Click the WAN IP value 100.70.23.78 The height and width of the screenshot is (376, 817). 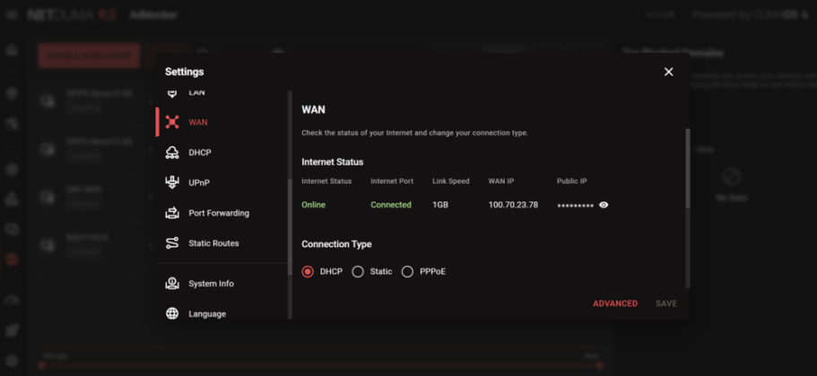(x=513, y=205)
